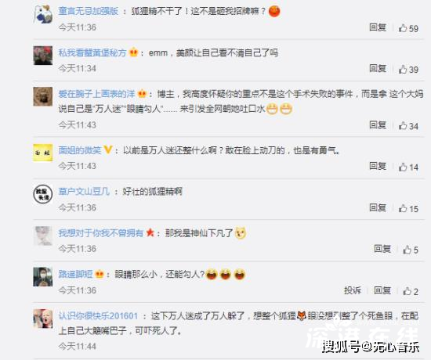Click the red star badge beside username
This screenshot has height=360, width=431.
(x=150, y=233)
